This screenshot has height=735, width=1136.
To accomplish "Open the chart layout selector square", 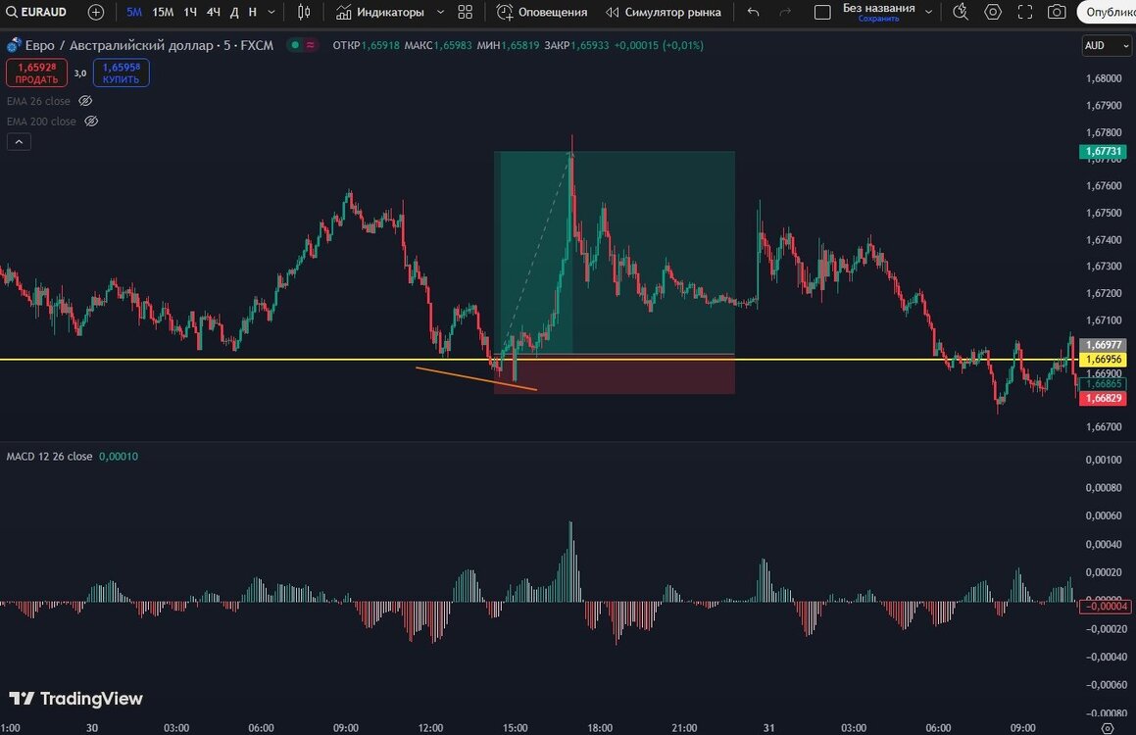I will (x=822, y=12).
